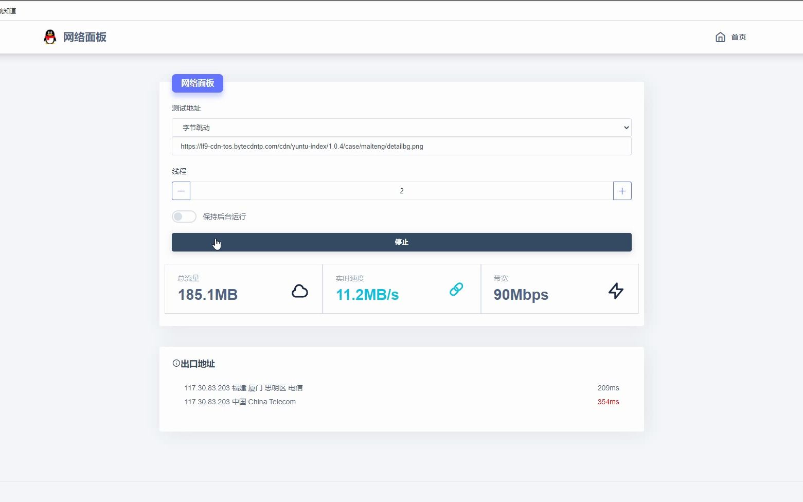Click the 保持后台运行 label text
803x502 pixels.
click(x=224, y=217)
